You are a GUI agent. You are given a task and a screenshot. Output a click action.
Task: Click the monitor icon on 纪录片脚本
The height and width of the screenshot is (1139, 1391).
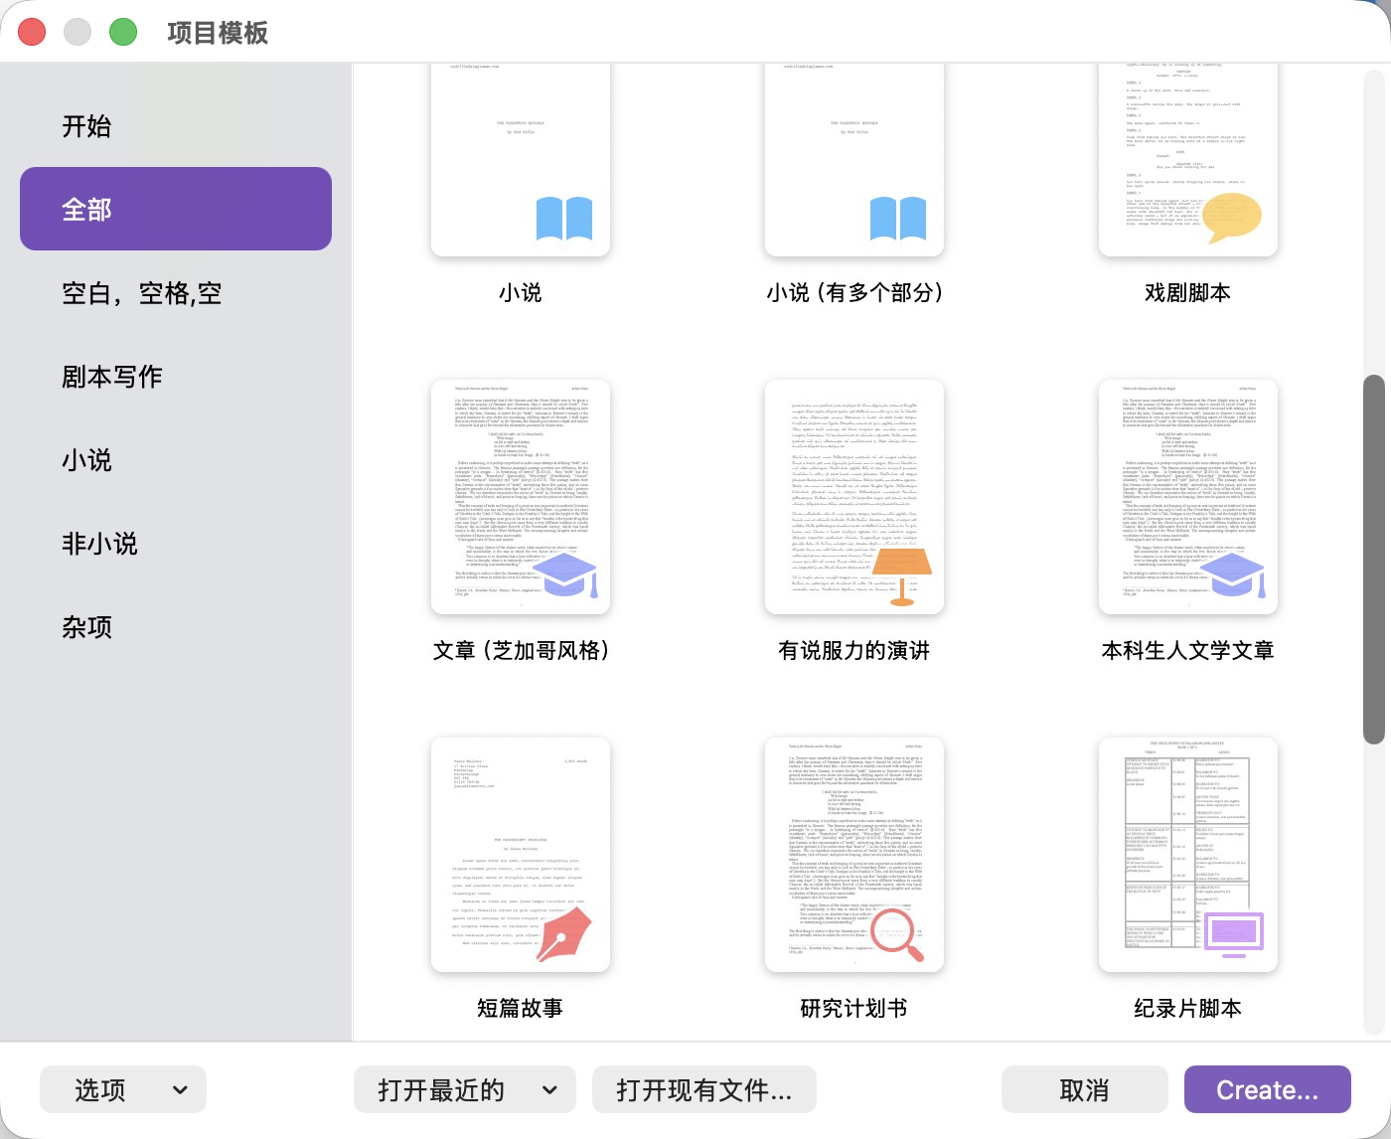(1234, 932)
